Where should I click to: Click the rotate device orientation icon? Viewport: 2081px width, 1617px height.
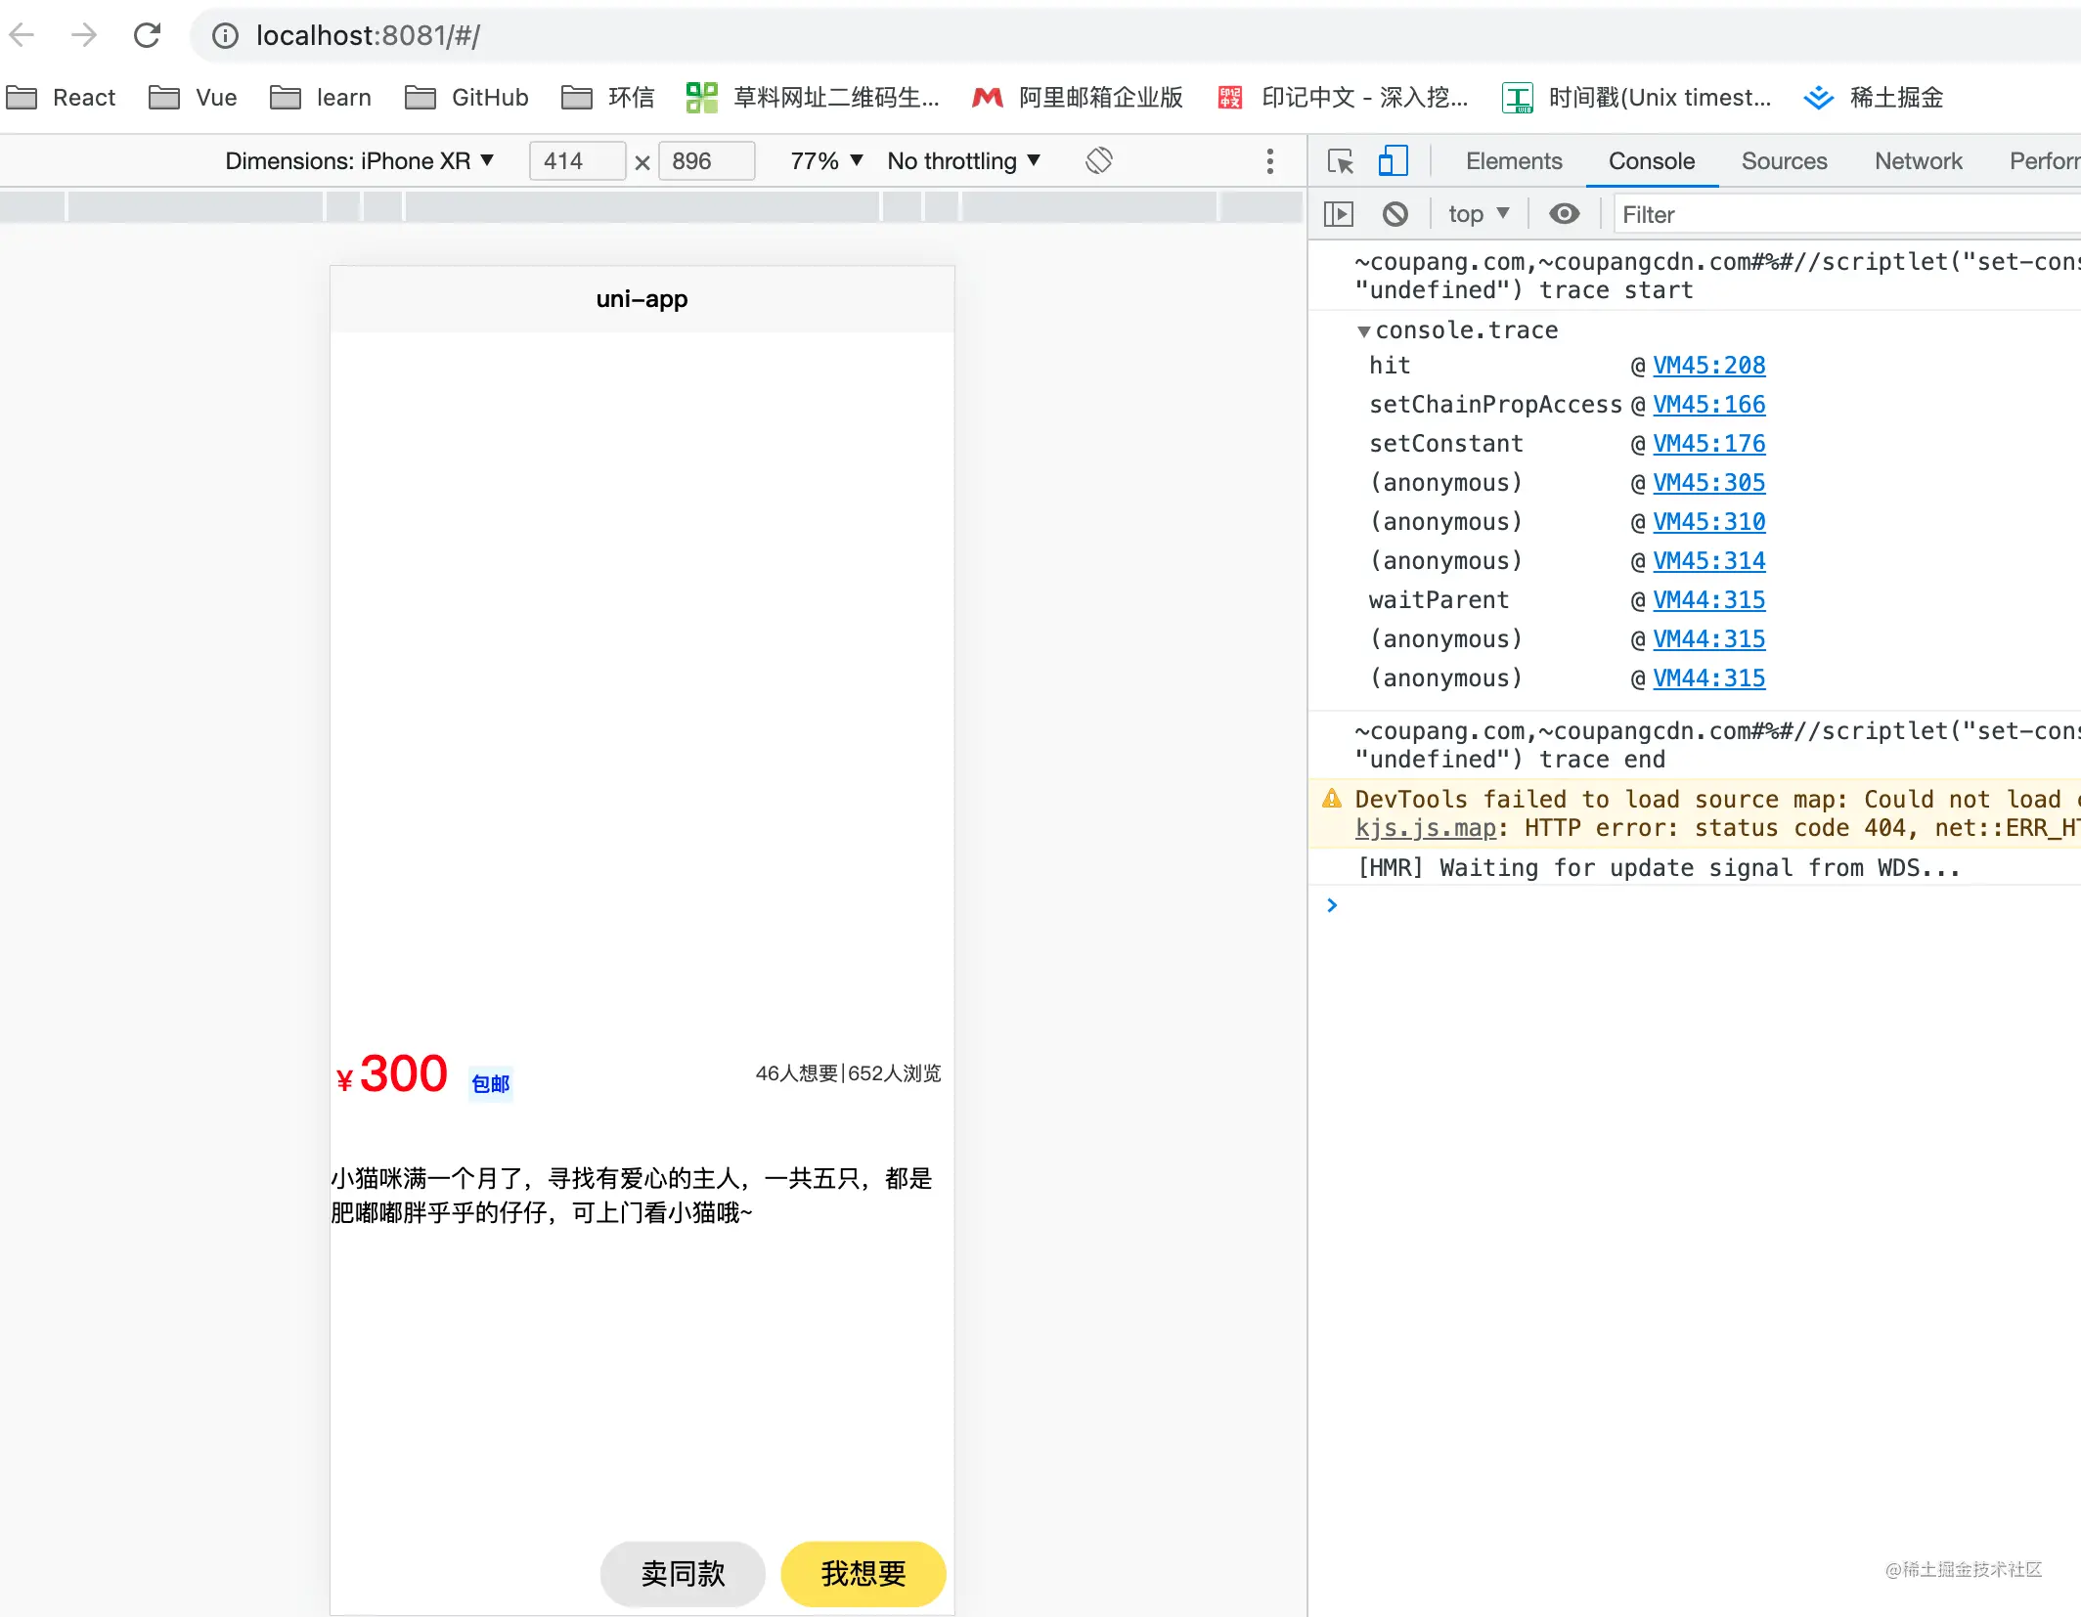[1099, 160]
